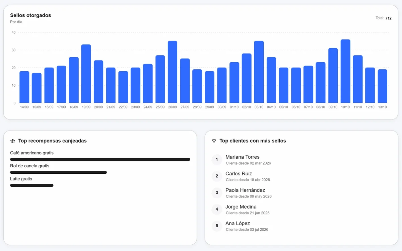The width and height of the screenshot is (402, 251).
Task: Click the "Sellos otorgados" chart title
Action: (30, 15)
